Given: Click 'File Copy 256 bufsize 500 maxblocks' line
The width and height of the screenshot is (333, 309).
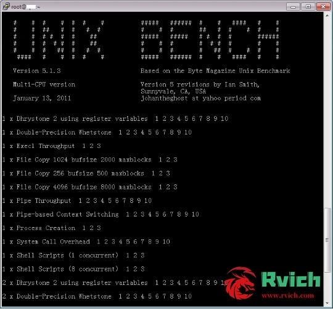Looking at the screenshot, I should (86, 173).
